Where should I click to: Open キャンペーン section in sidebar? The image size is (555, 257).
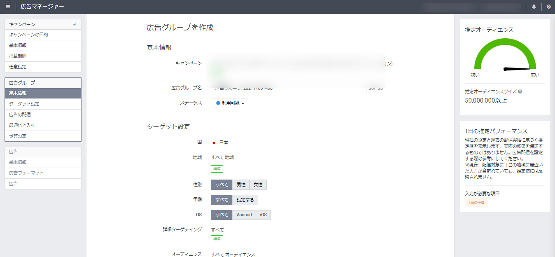[43, 24]
